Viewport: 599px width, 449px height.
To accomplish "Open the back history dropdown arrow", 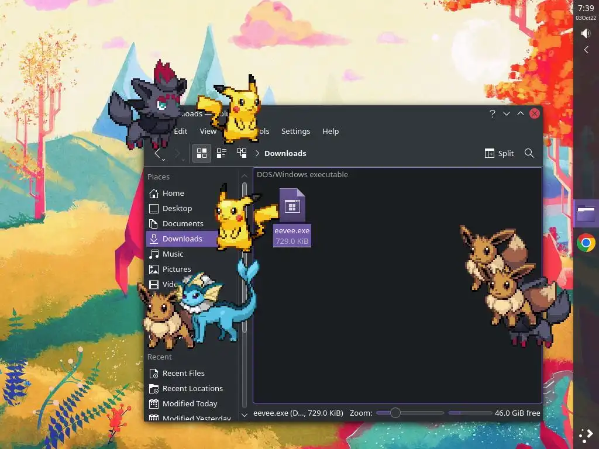I will (164, 160).
